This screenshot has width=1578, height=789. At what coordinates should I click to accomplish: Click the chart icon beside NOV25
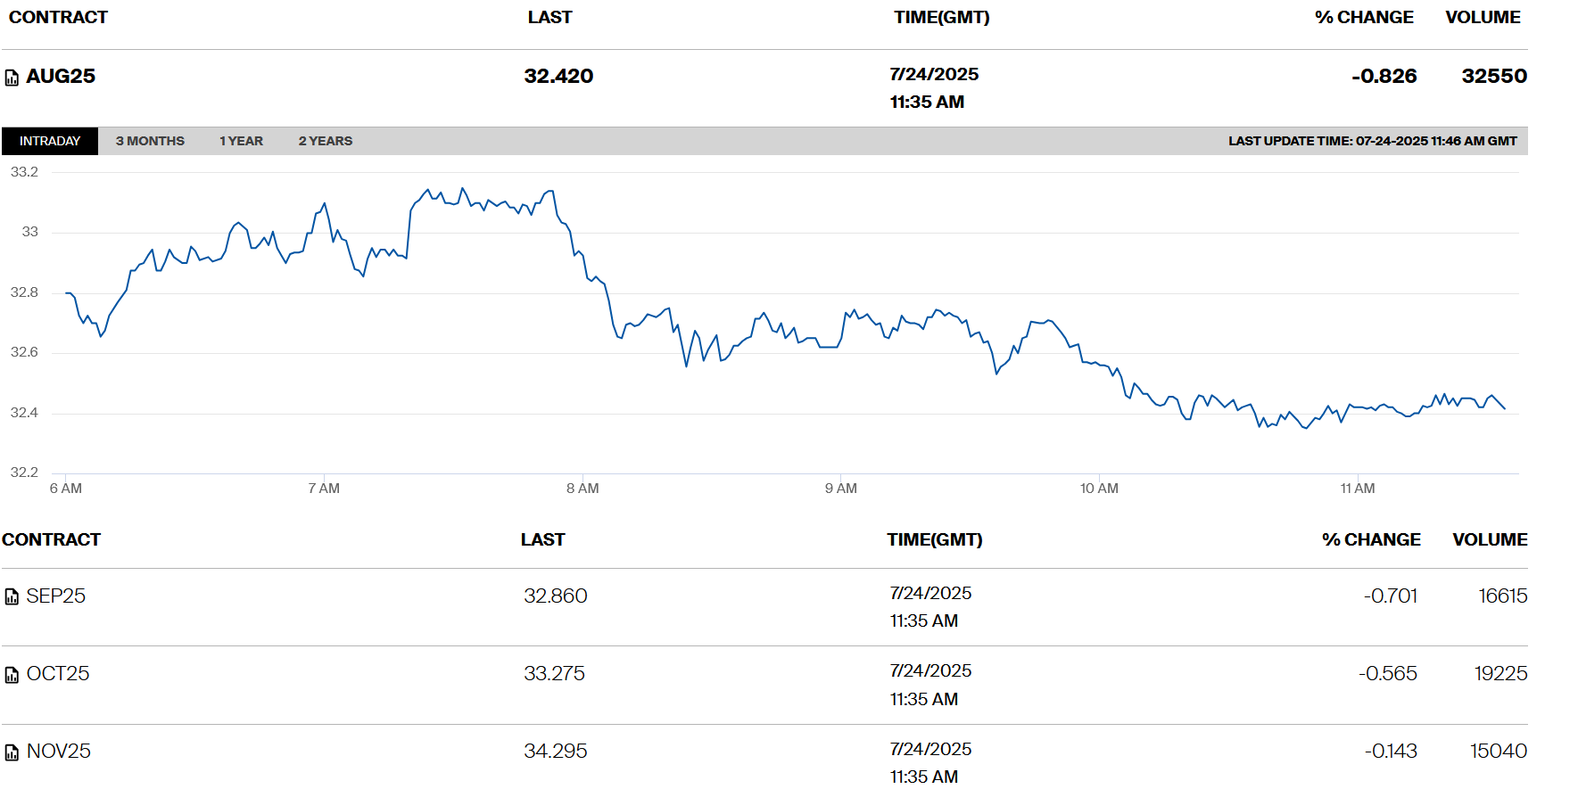[x=12, y=752]
